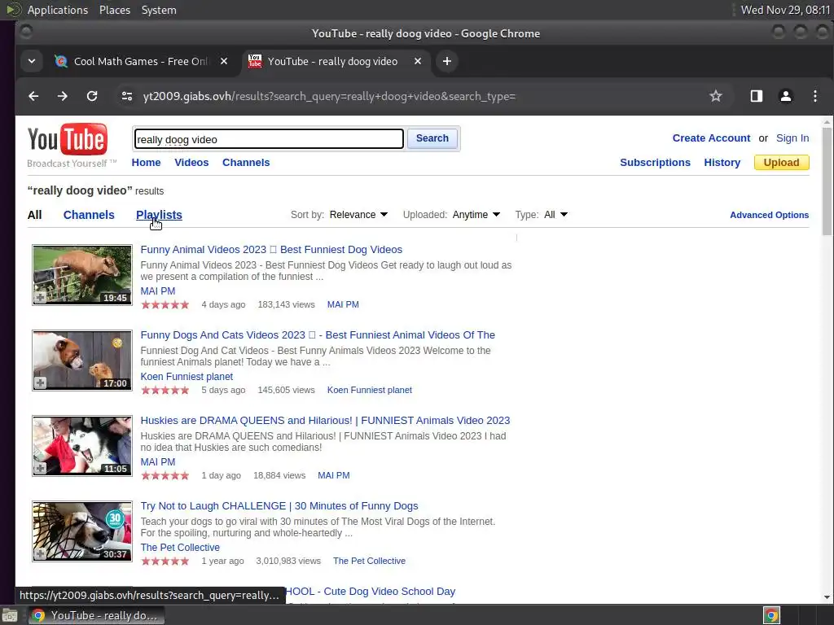Click MAI PM link beside 183,143 views

343,305
